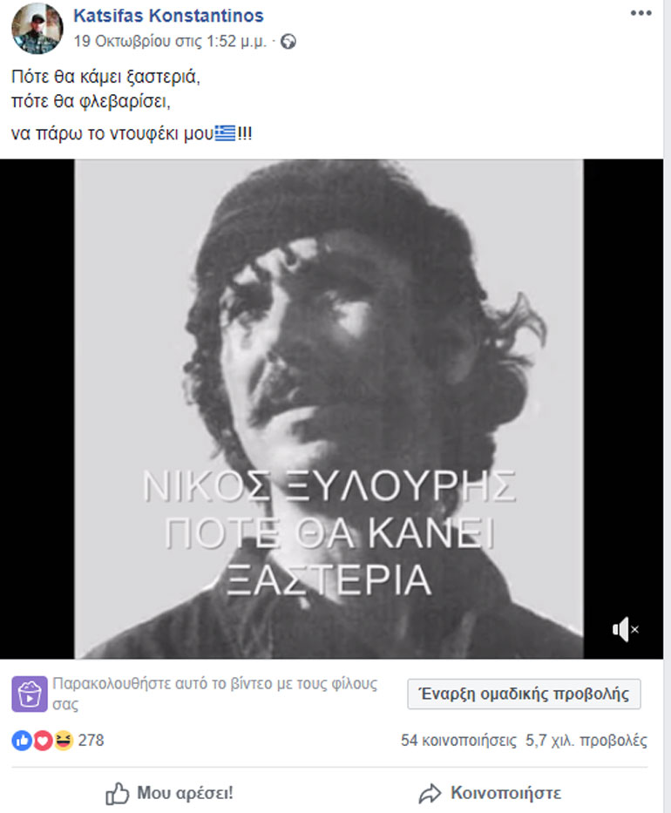Click the post timestamp 19 Οκτωβρίου
This screenshot has width=671, height=813.
click(170, 42)
